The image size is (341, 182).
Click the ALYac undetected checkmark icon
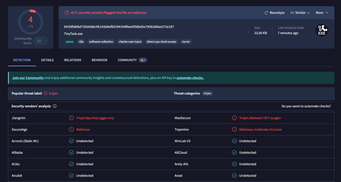pyautogui.click(x=71, y=164)
